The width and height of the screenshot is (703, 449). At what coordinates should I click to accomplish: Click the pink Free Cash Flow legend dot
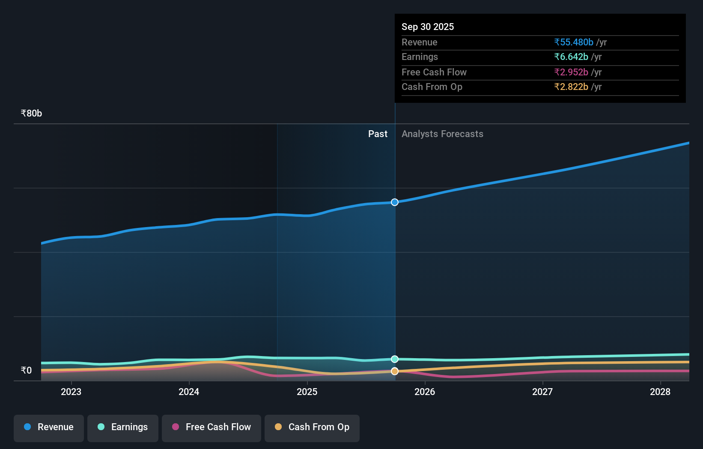(x=175, y=427)
